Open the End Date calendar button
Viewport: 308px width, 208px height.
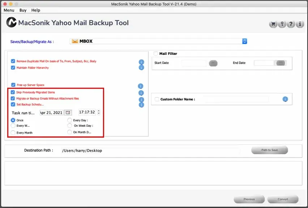point(281,63)
